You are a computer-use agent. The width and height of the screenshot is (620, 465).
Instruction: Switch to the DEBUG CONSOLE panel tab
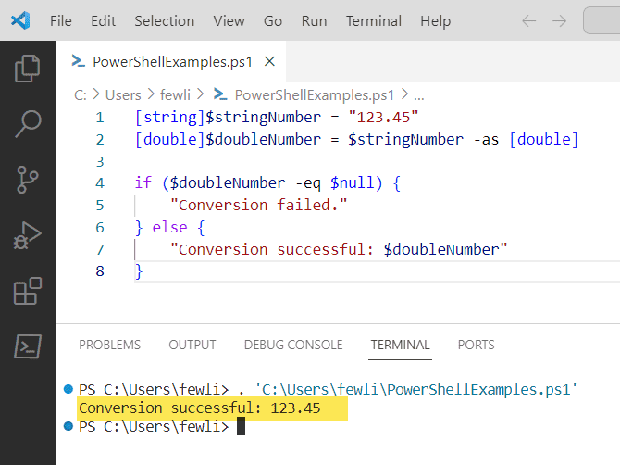pyautogui.click(x=293, y=345)
